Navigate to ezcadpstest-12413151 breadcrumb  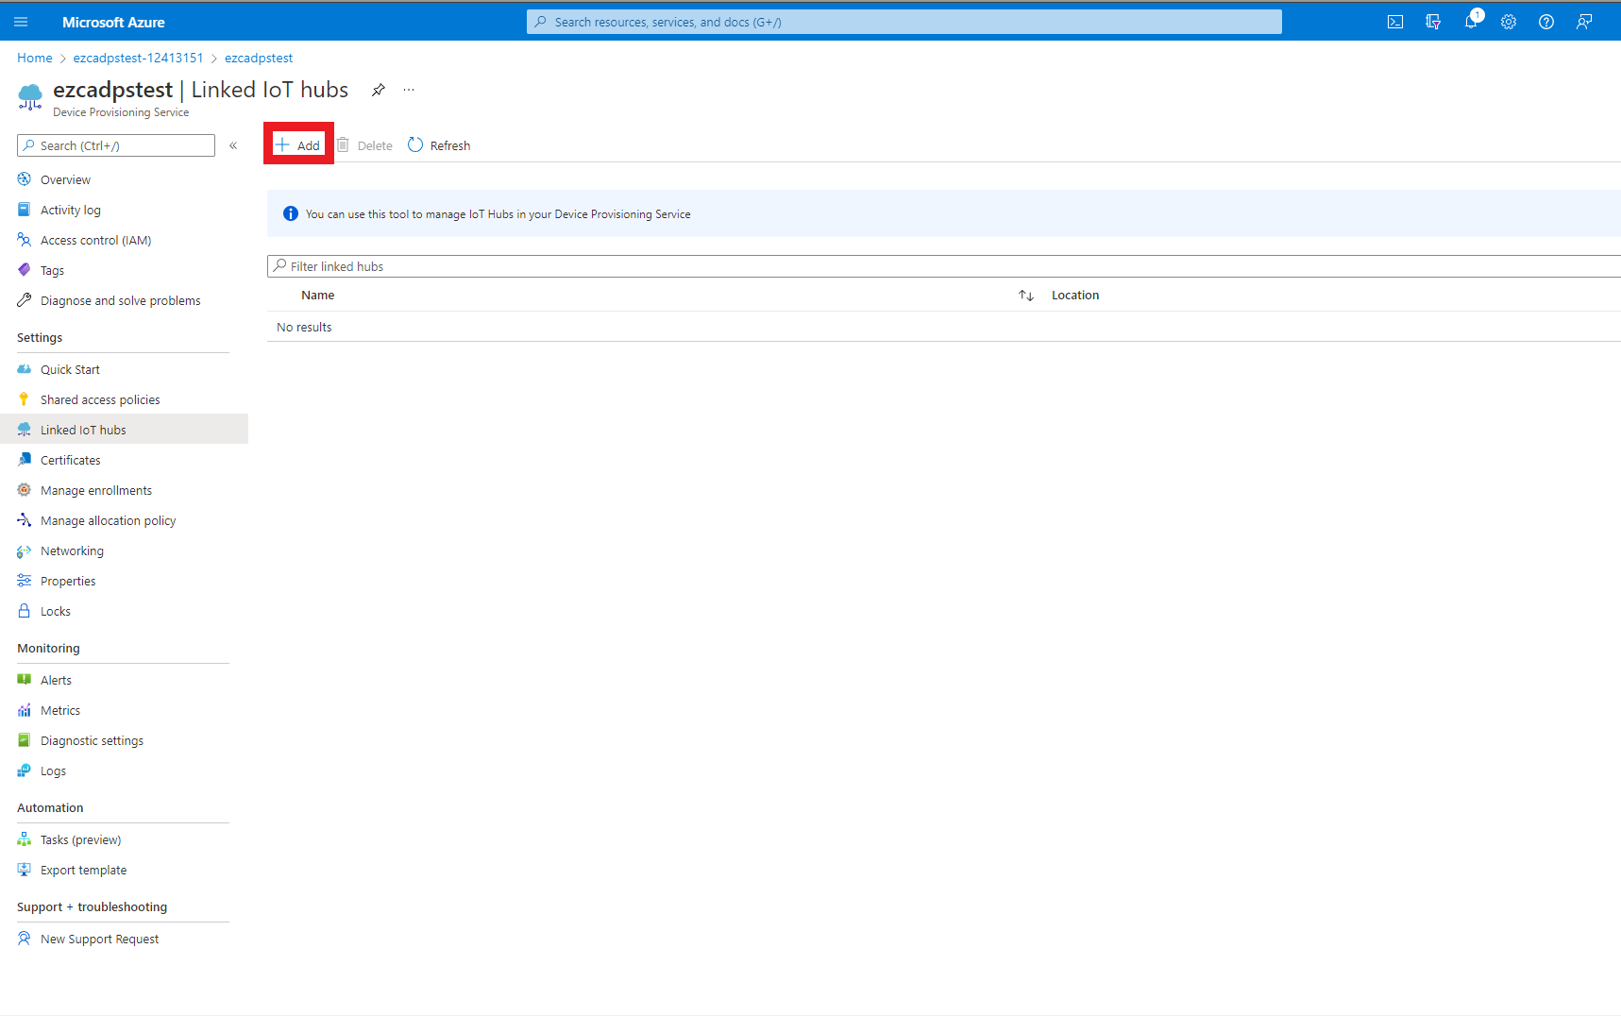pos(138,58)
